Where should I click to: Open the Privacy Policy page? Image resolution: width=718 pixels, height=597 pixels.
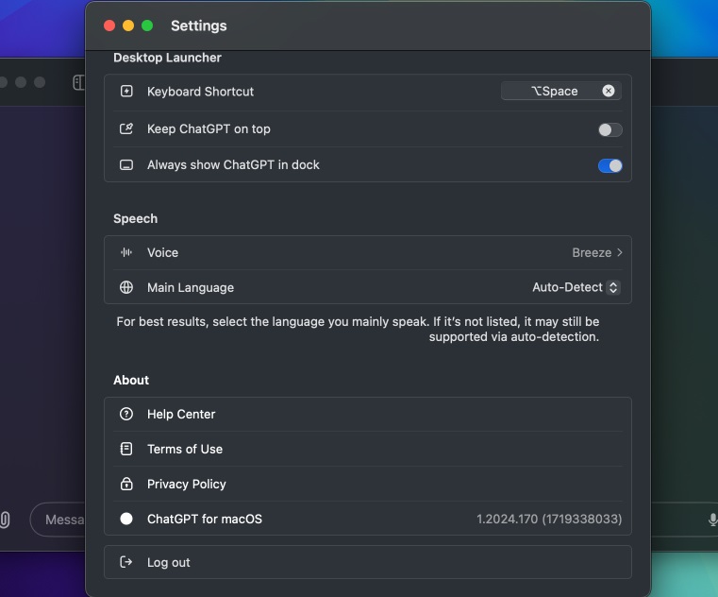(x=187, y=485)
